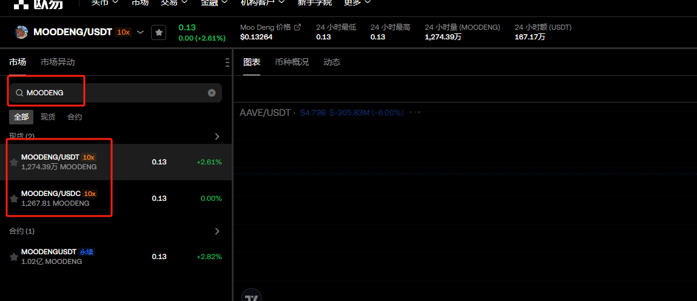Image resolution: width=697 pixels, height=301 pixels.
Task: Expand the 合约 (1) section arrow
Action: pos(217,231)
